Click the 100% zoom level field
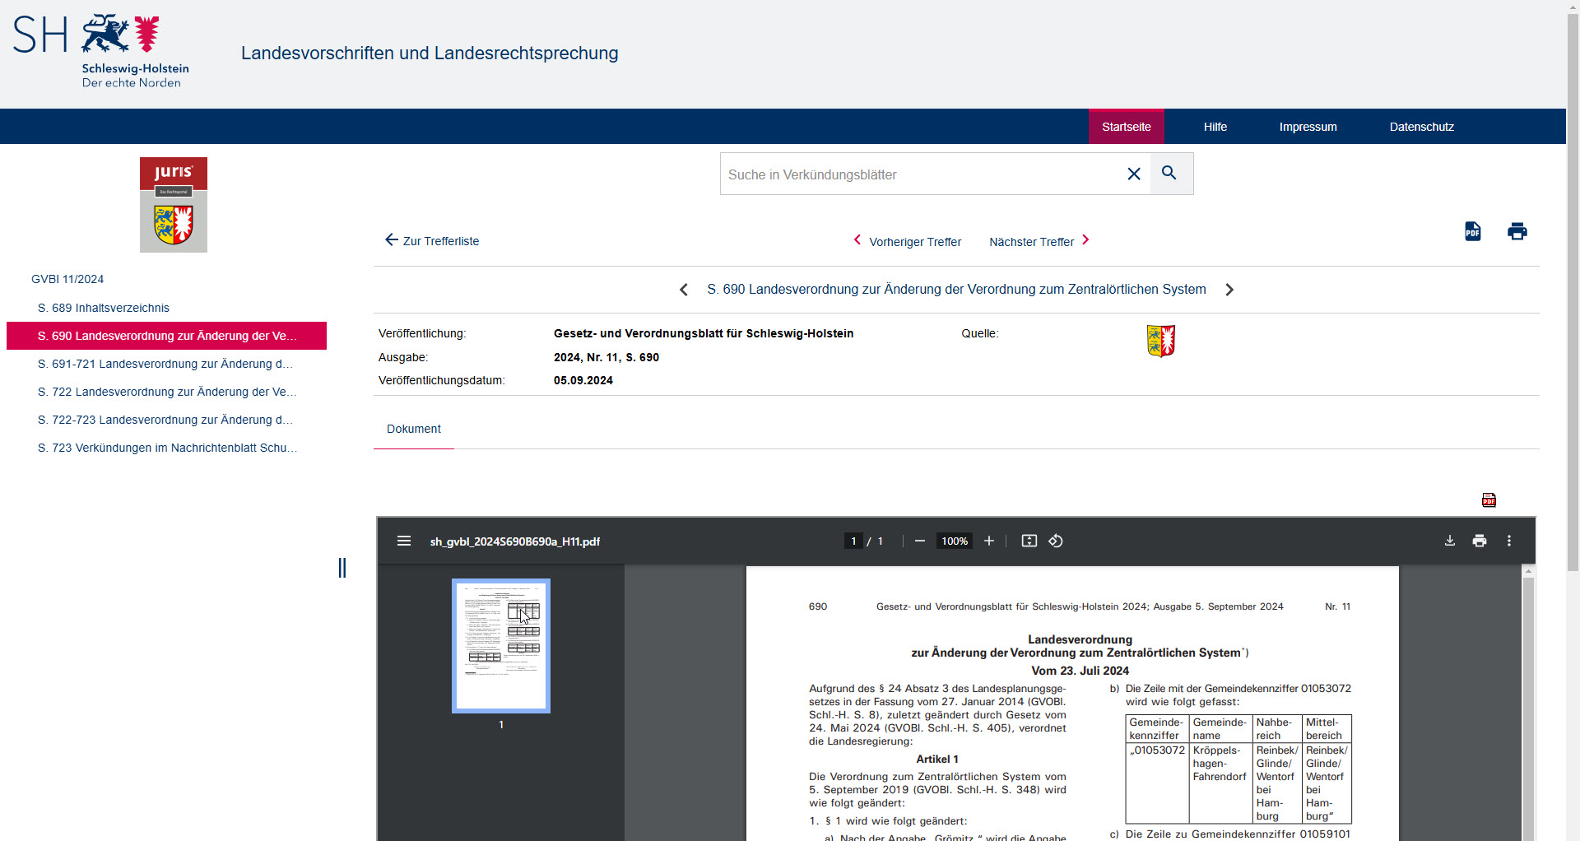Viewport: 1580px width, 841px height. (955, 541)
